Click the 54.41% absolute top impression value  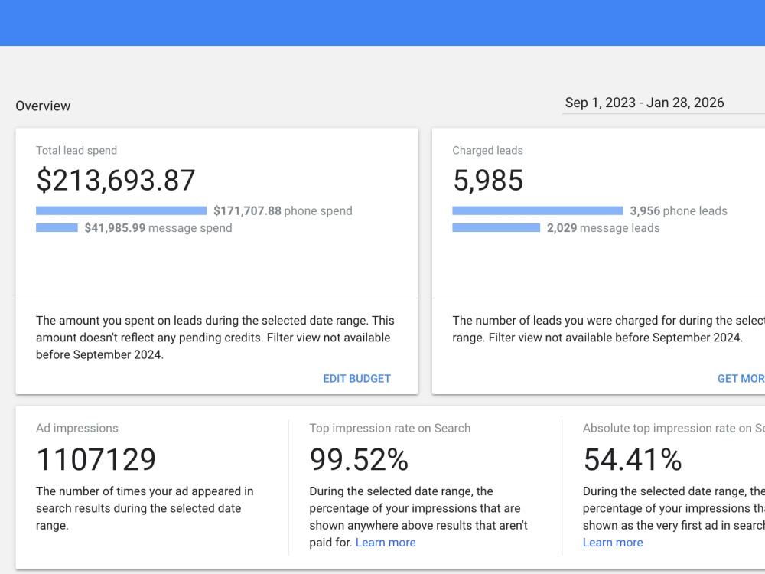633,460
